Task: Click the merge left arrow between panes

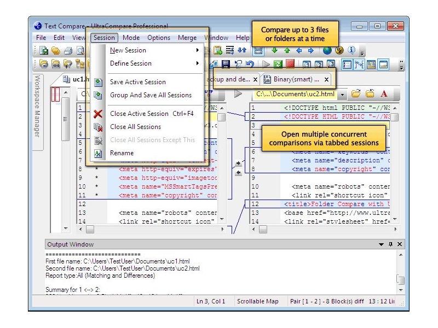Action: [x=238, y=173]
